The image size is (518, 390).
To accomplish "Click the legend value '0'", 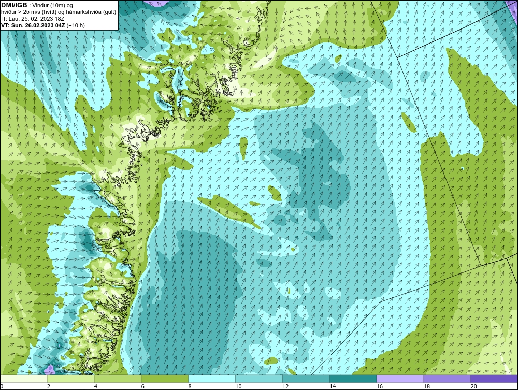I will [2, 386].
